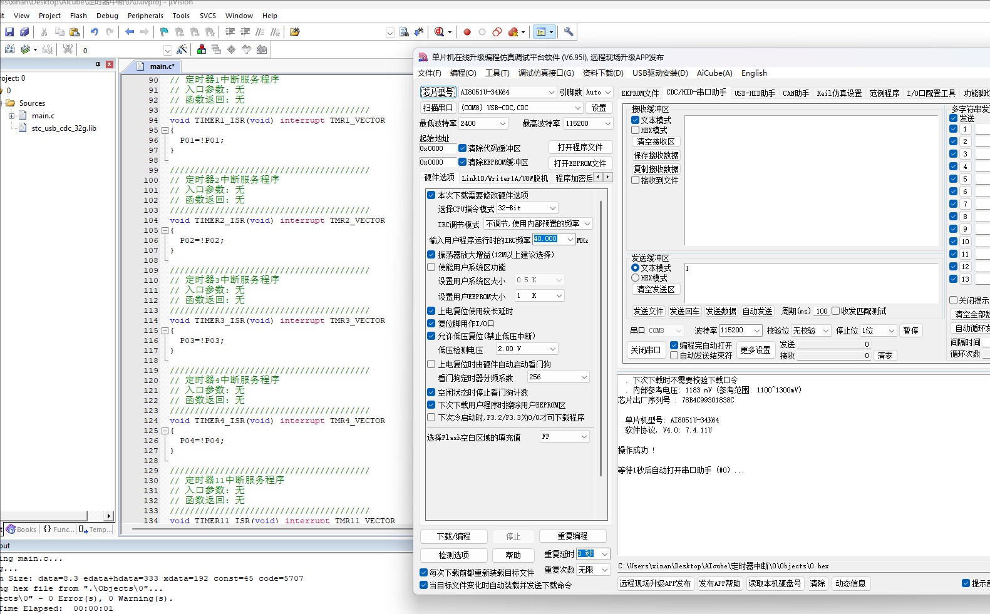990x614 pixels.
Task: Click the 清空接收区 button
Action: click(656, 141)
